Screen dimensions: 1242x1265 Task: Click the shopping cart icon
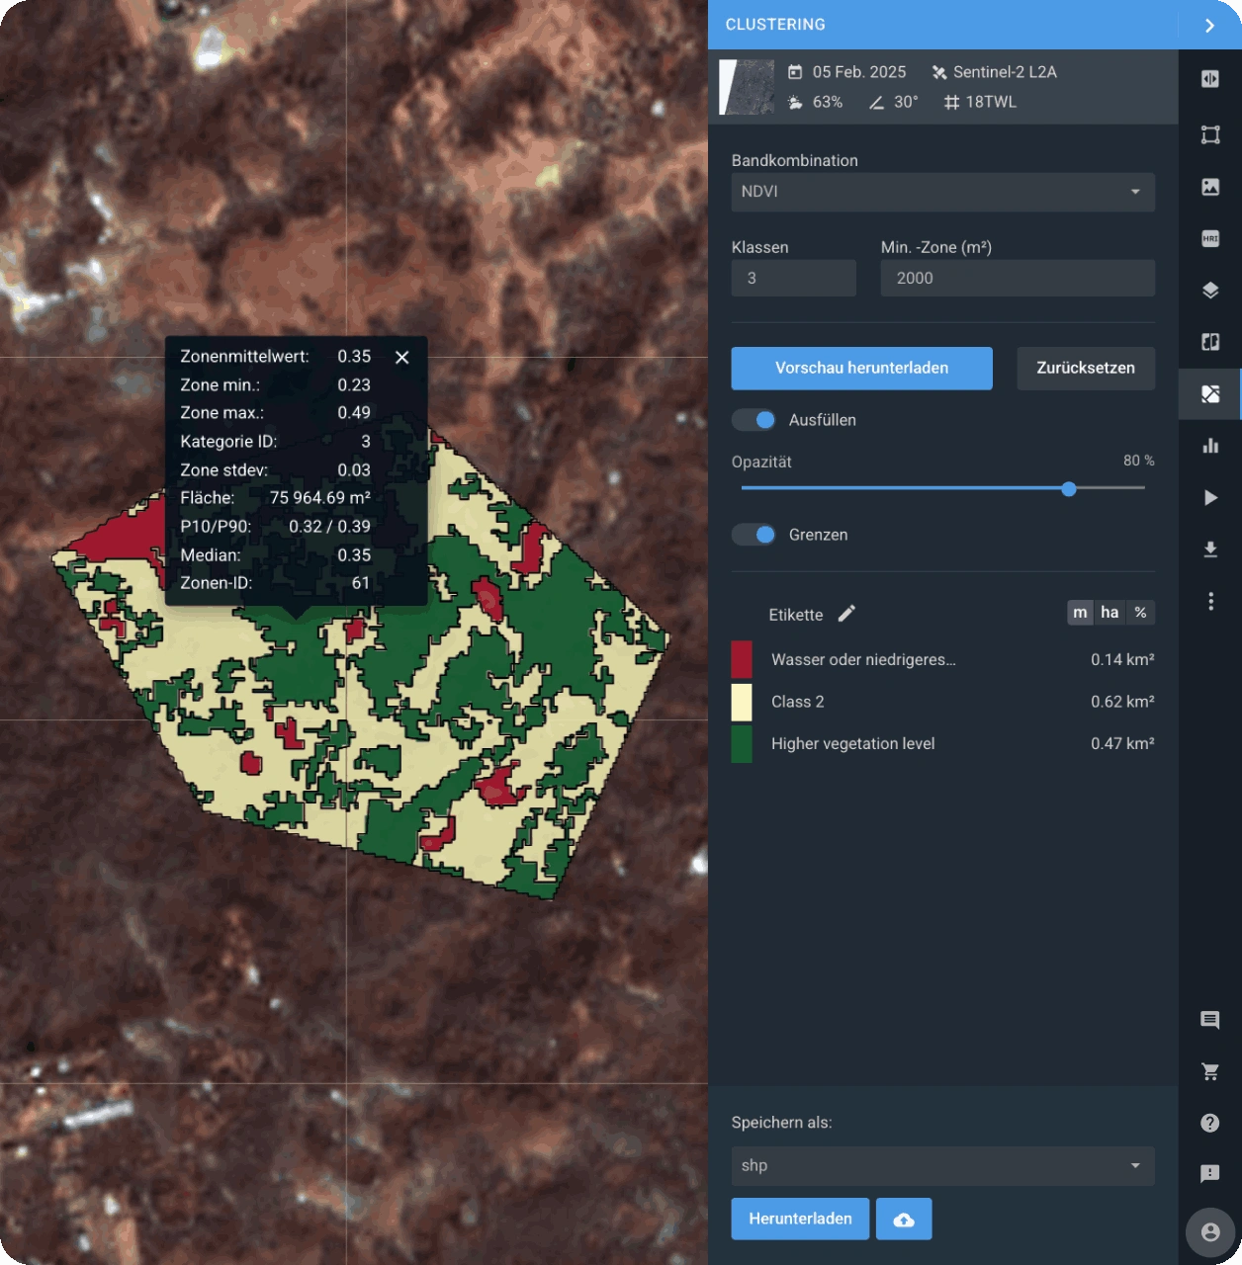click(x=1209, y=1071)
